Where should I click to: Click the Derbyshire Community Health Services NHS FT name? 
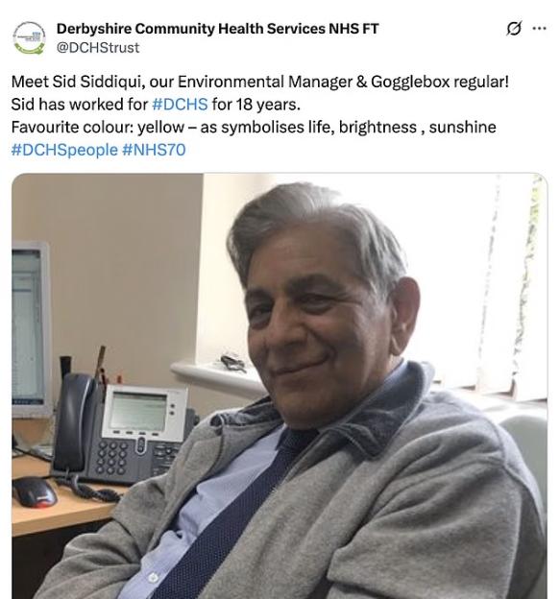[217, 29]
